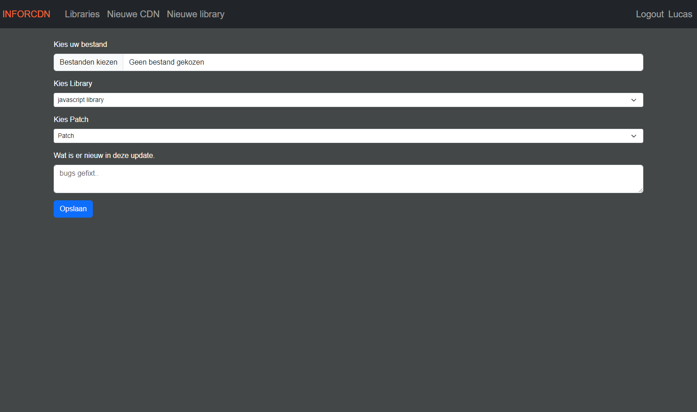Image resolution: width=697 pixels, height=412 pixels.
Task: Click the 'Kies Library' label
Action: (x=73, y=83)
